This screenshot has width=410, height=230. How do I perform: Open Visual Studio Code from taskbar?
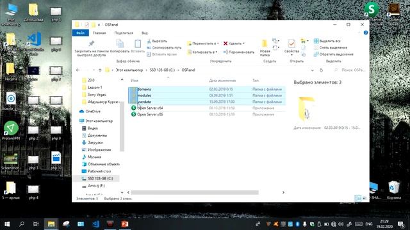95,224
